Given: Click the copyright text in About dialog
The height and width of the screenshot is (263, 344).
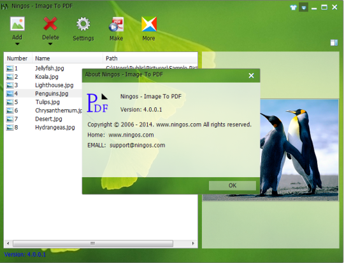Looking at the screenshot, I should tap(169, 125).
